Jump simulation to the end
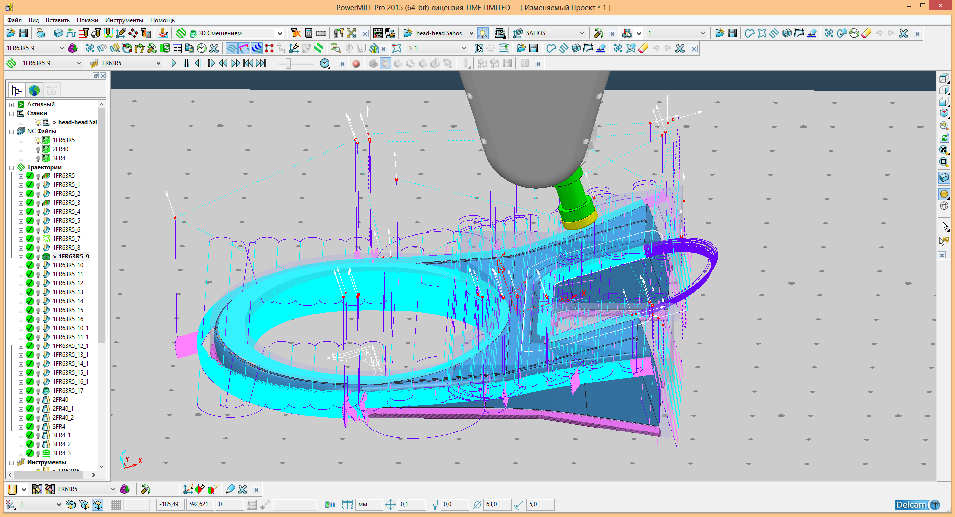The width and height of the screenshot is (955, 517). click(261, 63)
